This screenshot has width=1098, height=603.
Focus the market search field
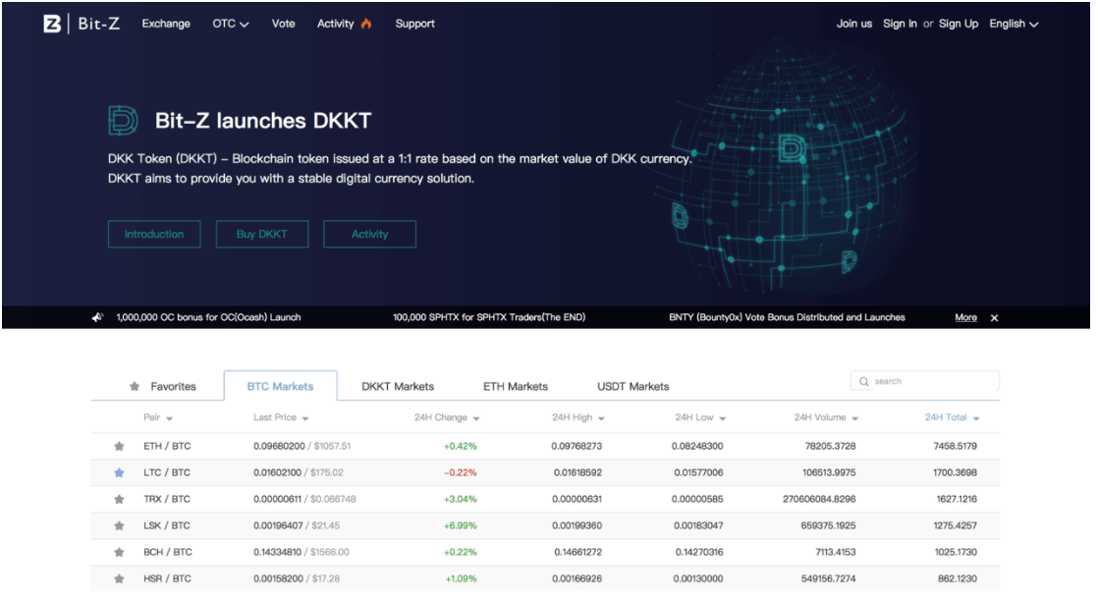[x=924, y=382]
